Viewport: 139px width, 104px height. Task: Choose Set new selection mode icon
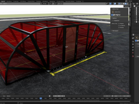pos(112,15)
